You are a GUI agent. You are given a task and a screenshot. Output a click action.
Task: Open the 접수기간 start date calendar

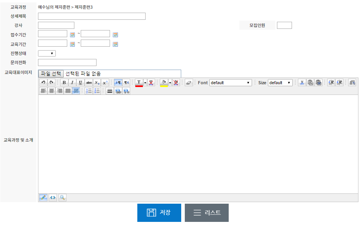tap(72, 35)
